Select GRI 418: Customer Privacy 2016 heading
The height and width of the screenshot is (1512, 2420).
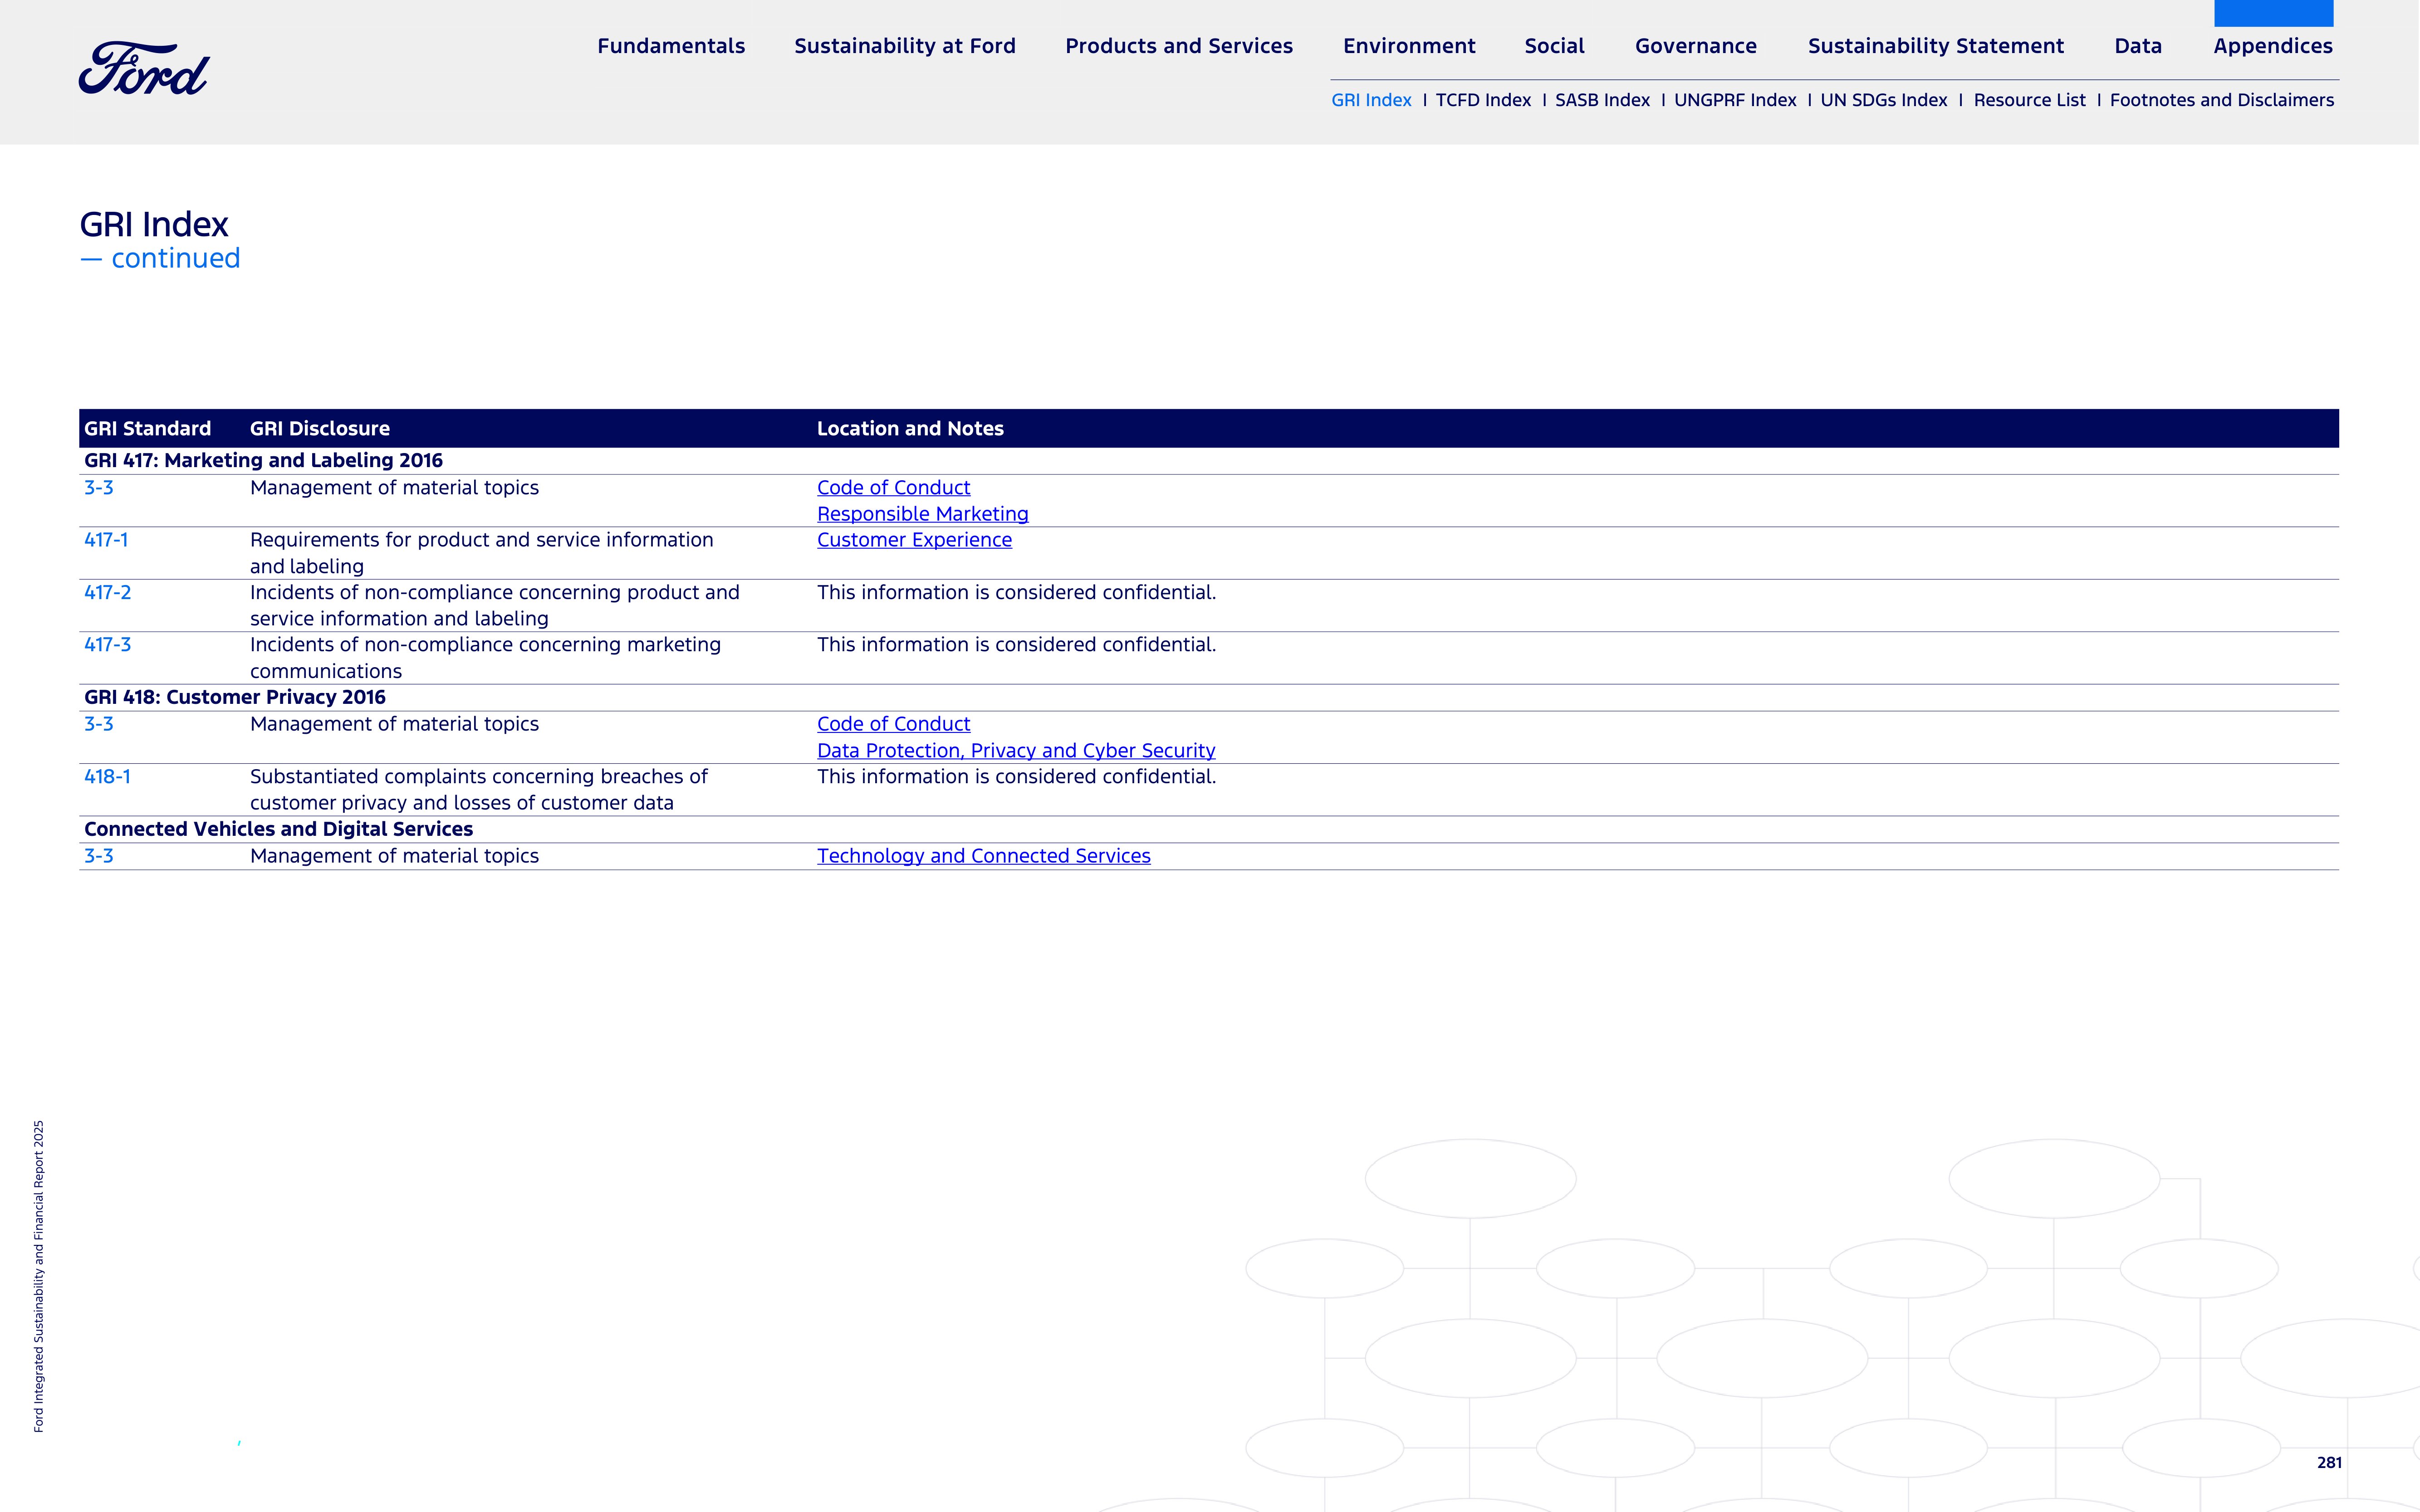234,698
